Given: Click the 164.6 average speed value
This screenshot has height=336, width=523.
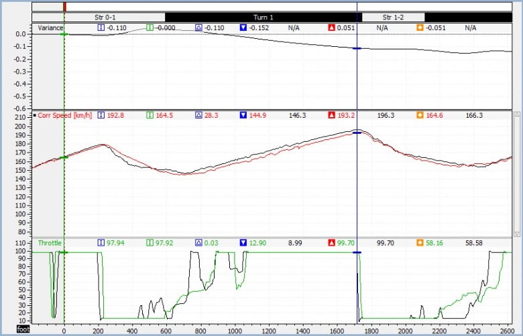Looking at the screenshot, I should click(434, 115).
